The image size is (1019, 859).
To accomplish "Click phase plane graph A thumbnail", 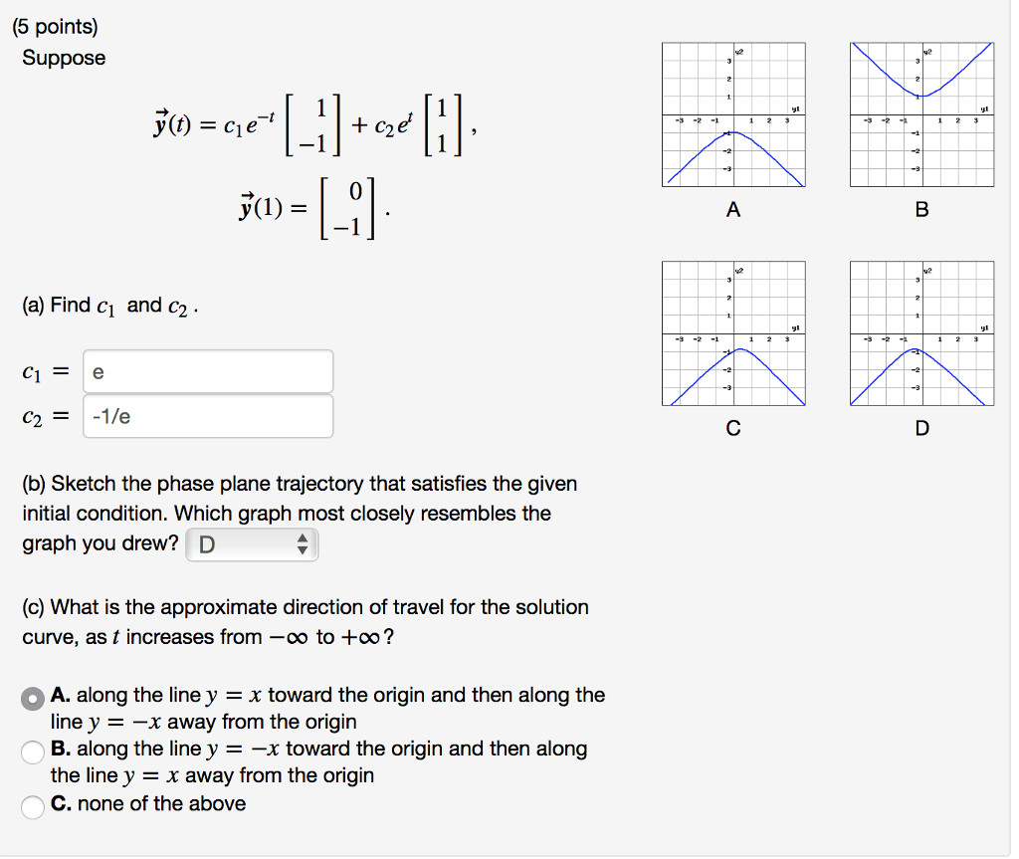I will pos(732,114).
